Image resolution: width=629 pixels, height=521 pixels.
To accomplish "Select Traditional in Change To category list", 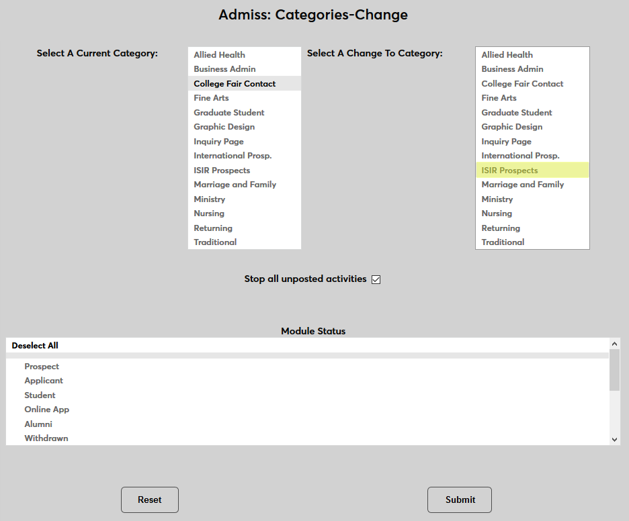I will (503, 242).
